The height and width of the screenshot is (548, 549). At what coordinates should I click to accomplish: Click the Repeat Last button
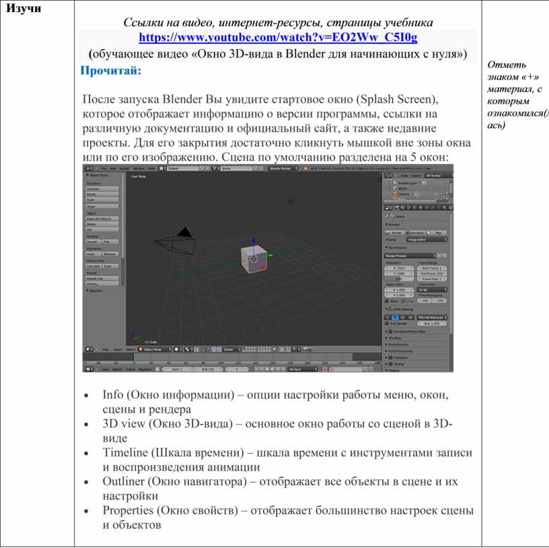[102, 278]
